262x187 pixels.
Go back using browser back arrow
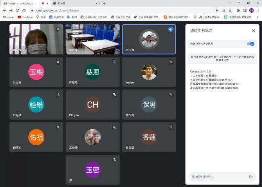4,10
